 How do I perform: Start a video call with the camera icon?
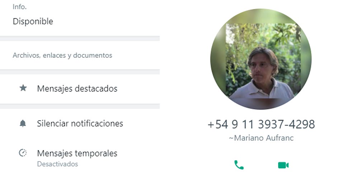[x=283, y=165]
